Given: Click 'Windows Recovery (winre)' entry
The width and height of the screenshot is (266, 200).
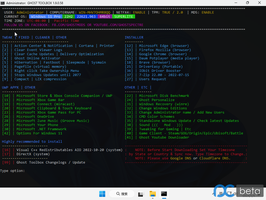Looking at the screenshot, I should coord(164,104).
